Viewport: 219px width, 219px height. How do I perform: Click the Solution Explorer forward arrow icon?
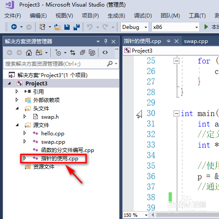pyautogui.click(x=19, y=53)
